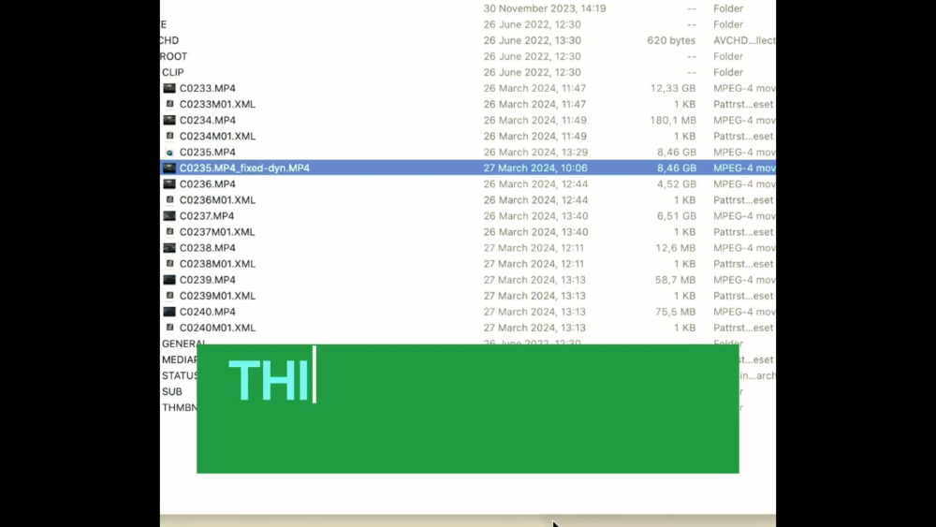
Task: Click date 26 June 2022, 13:30
Action: click(x=532, y=40)
